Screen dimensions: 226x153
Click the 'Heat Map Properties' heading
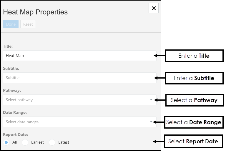(35, 12)
